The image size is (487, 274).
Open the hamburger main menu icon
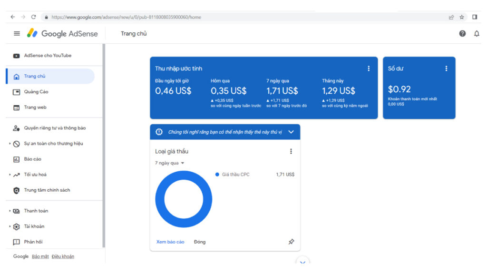(17, 34)
